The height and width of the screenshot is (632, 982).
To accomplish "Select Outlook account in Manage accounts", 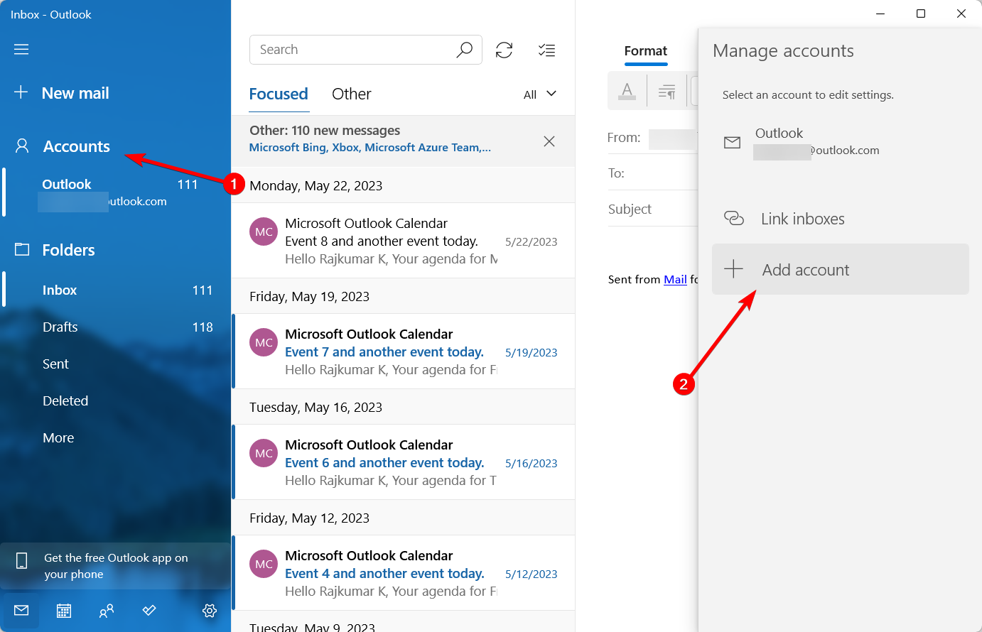I will (x=841, y=141).
